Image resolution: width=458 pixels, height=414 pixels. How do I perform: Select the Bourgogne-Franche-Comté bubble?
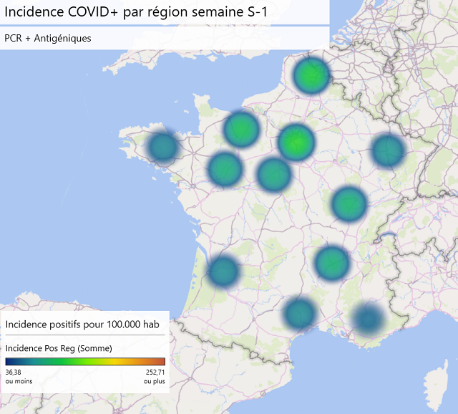click(x=349, y=204)
